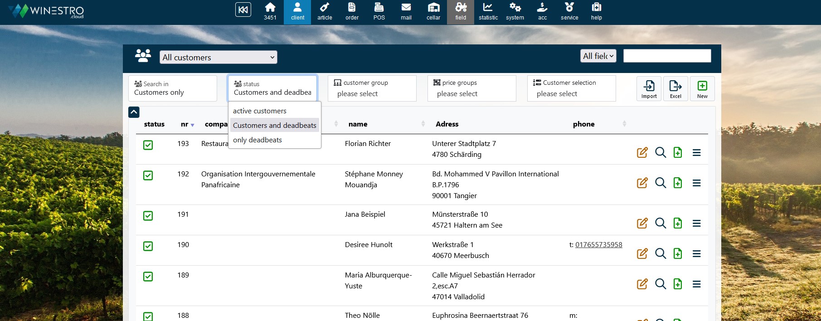Open the article wine bottle icon

point(325,12)
